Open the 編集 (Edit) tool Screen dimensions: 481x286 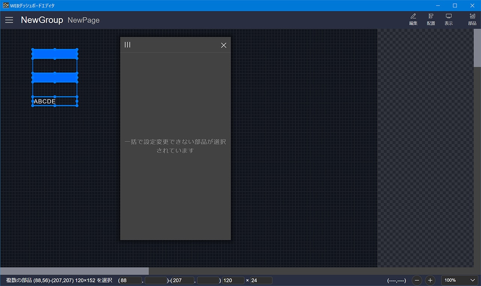click(413, 20)
